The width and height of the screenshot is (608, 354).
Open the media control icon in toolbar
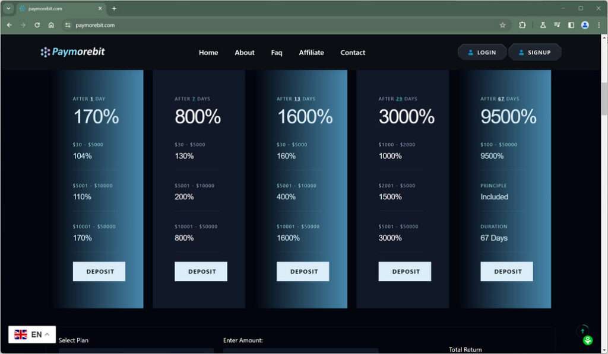tap(557, 25)
